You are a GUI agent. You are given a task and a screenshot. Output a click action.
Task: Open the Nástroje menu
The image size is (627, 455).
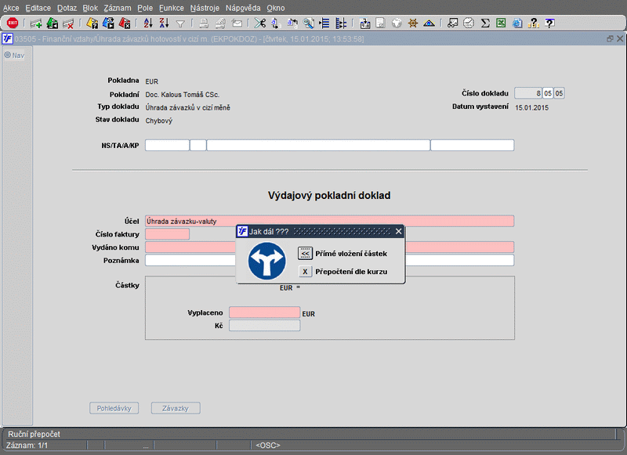pyautogui.click(x=205, y=8)
